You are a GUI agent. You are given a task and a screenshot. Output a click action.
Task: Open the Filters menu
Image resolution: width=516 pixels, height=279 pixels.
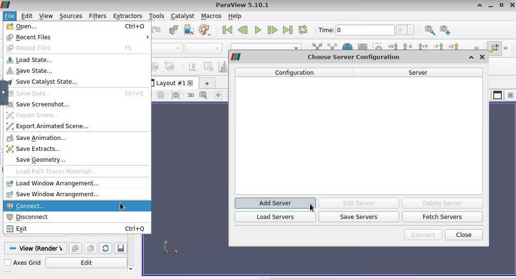click(x=97, y=16)
